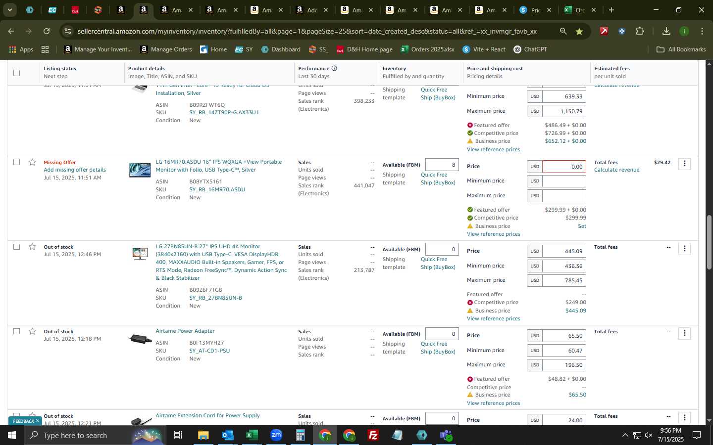The width and height of the screenshot is (713, 445).
Task: Open actions menu for Airtame Power Adapter row
Action: click(685, 333)
